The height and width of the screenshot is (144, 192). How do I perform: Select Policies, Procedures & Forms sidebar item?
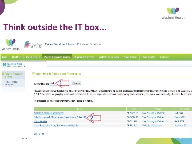(13, 75)
